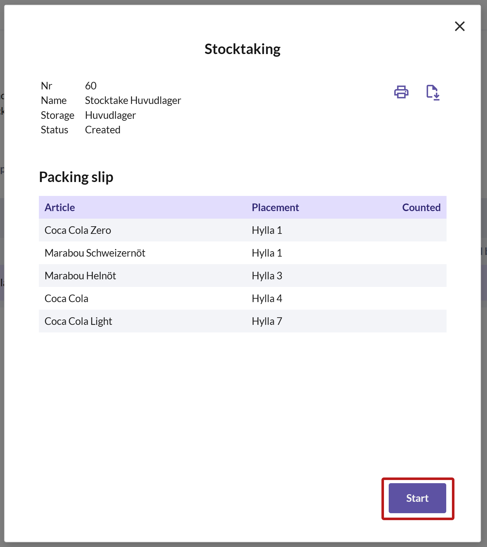487x547 pixels.
Task: Close the Stocktaking dialog
Action: [460, 26]
